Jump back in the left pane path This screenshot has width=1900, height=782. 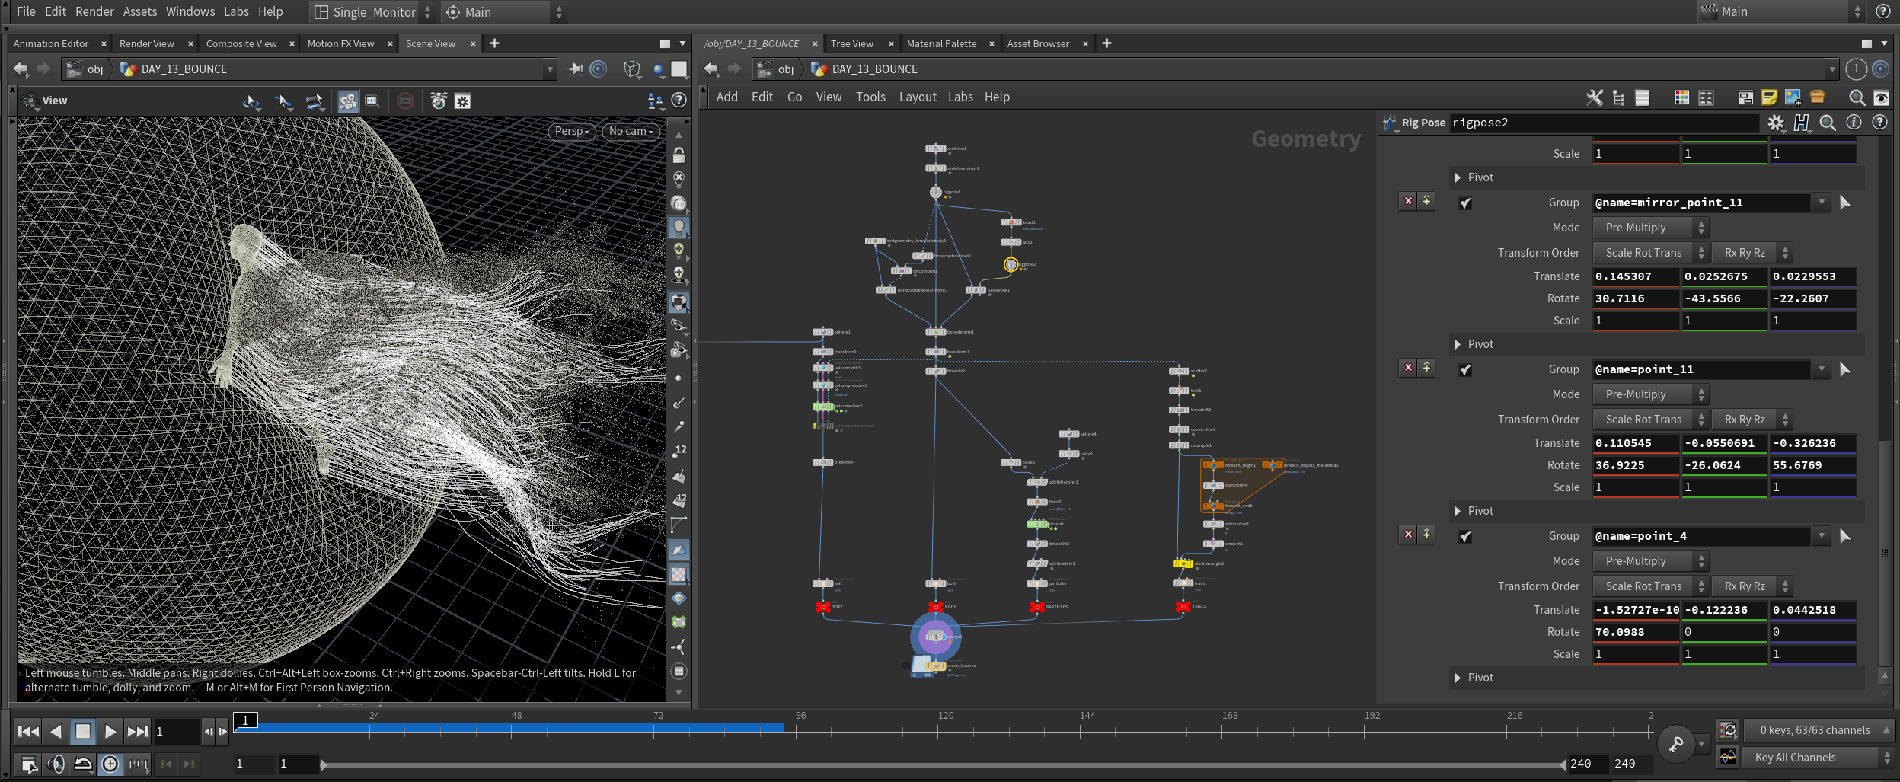[x=21, y=69]
